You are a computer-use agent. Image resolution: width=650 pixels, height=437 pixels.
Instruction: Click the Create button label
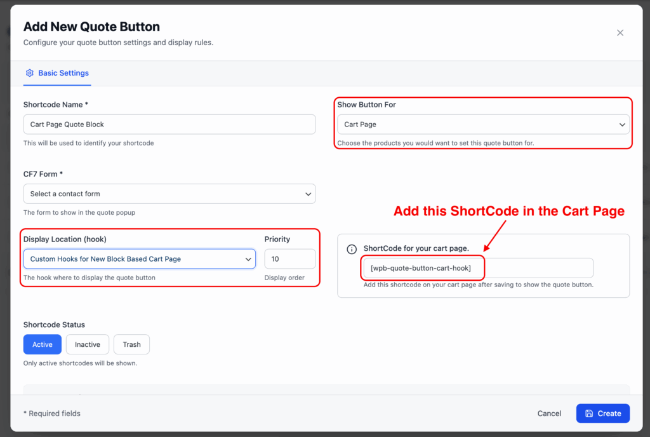click(609, 413)
